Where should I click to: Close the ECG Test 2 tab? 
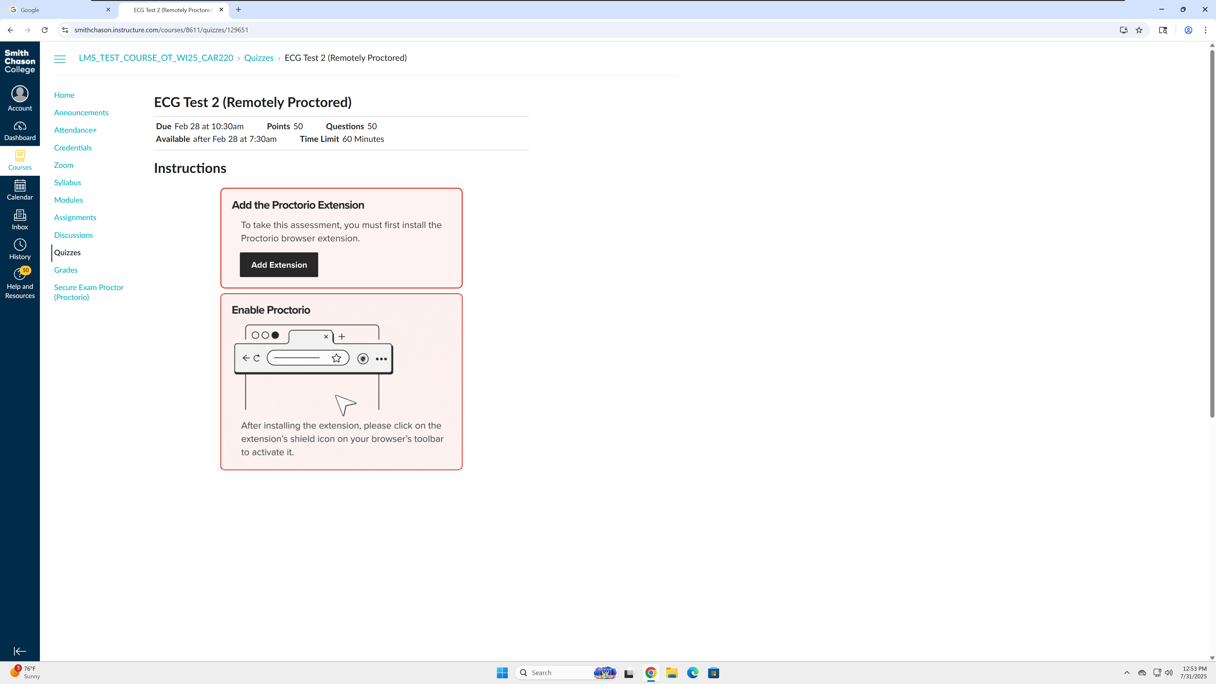pos(221,9)
